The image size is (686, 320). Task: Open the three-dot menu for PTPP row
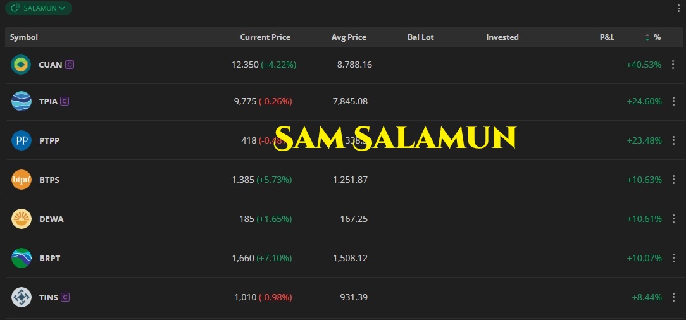(673, 140)
